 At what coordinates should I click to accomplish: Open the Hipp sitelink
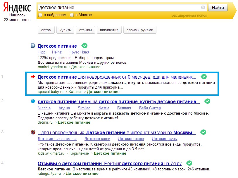pos(42,52)
